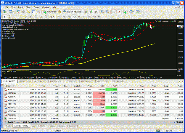The height and width of the screenshot is (133, 185).
Task: Click the balance row icon for 3999928
Action: (x=5, y=118)
